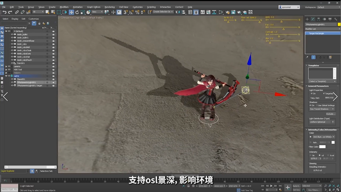
Task: Click the Mirror tool icon
Action: point(178,12)
